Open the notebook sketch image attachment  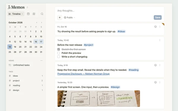(99, 99)
